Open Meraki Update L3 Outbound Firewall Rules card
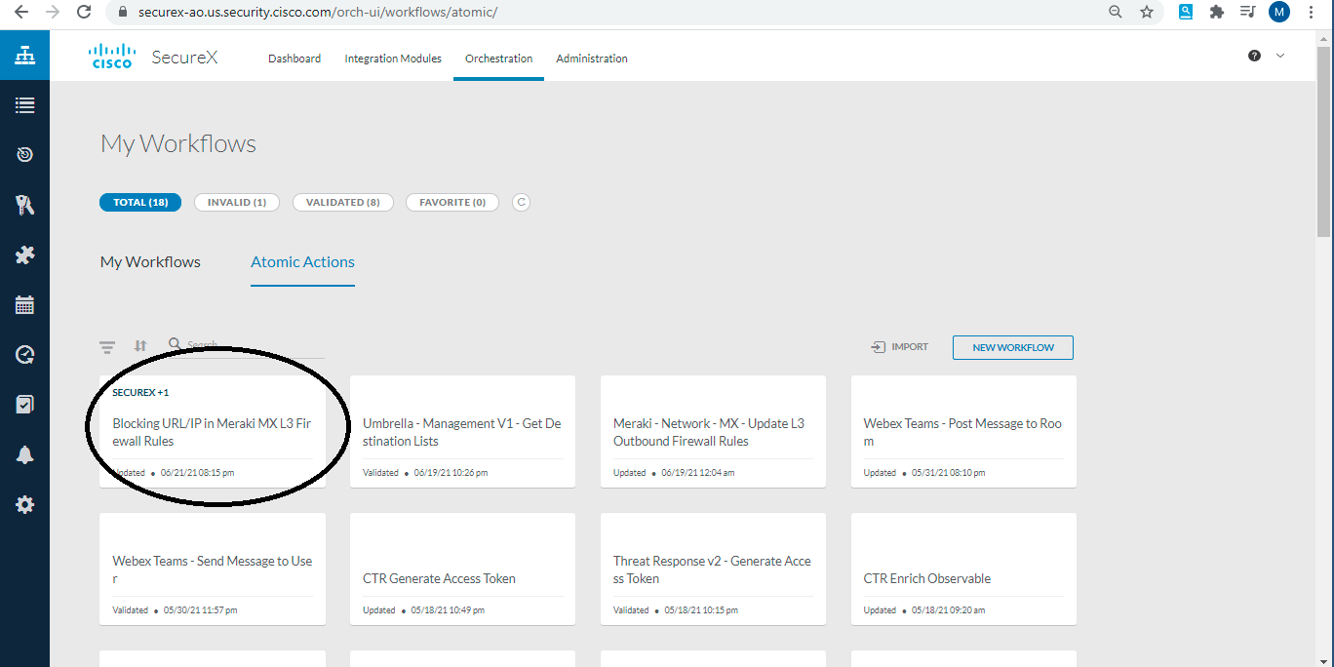This screenshot has width=1334, height=667. click(713, 432)
